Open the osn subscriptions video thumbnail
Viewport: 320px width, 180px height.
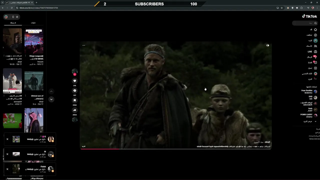12,41
